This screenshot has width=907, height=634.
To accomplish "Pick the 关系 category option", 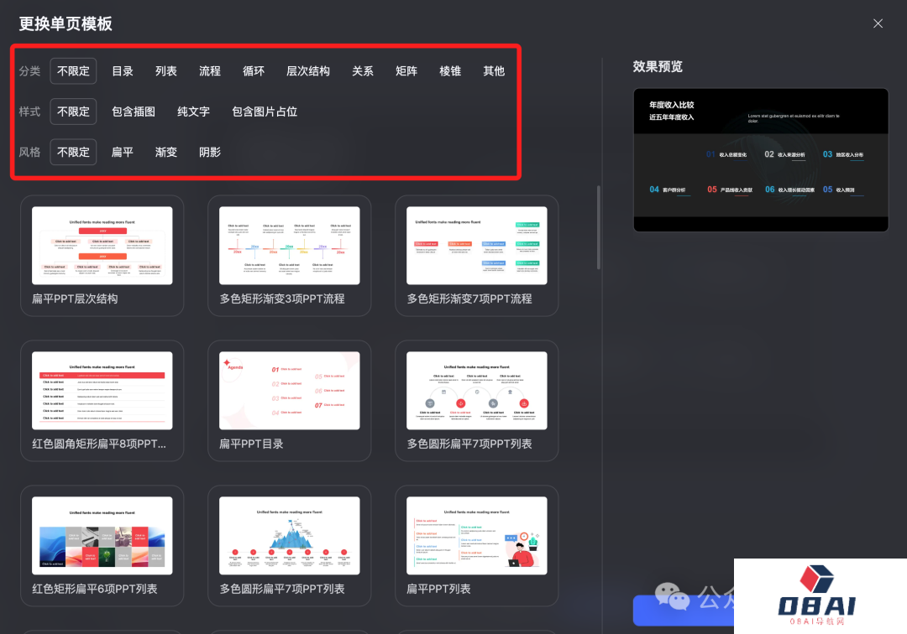I will [363, 71].
